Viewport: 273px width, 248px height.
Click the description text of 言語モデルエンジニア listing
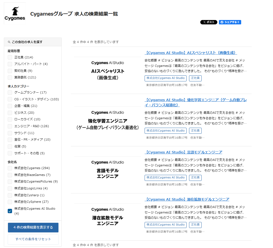(x=196, y=165)
